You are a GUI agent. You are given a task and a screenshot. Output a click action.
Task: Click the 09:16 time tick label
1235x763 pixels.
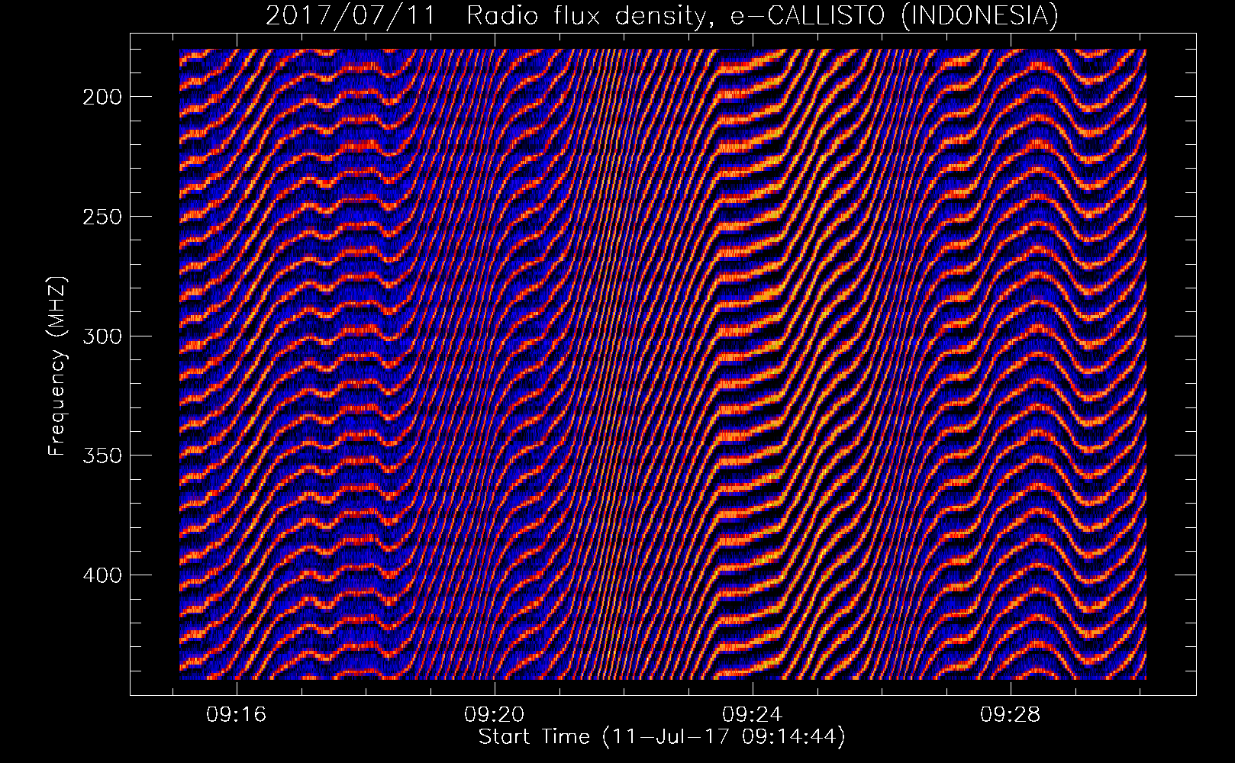tap(237, 715)
